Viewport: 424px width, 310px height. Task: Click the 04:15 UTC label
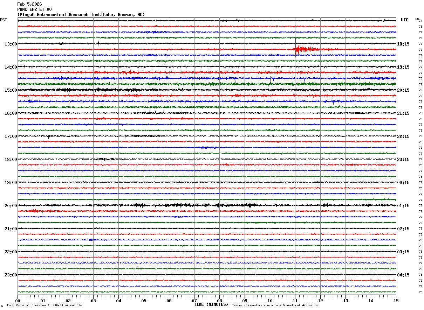(x=403, y=275)
